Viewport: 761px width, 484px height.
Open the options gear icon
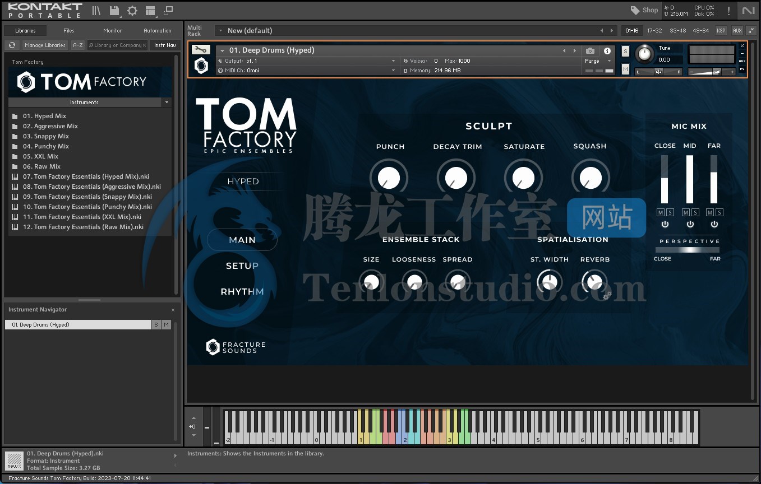[x=132, y=11]
